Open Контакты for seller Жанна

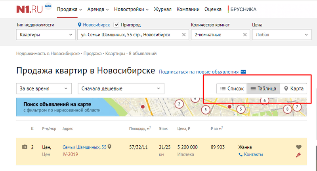253,154
